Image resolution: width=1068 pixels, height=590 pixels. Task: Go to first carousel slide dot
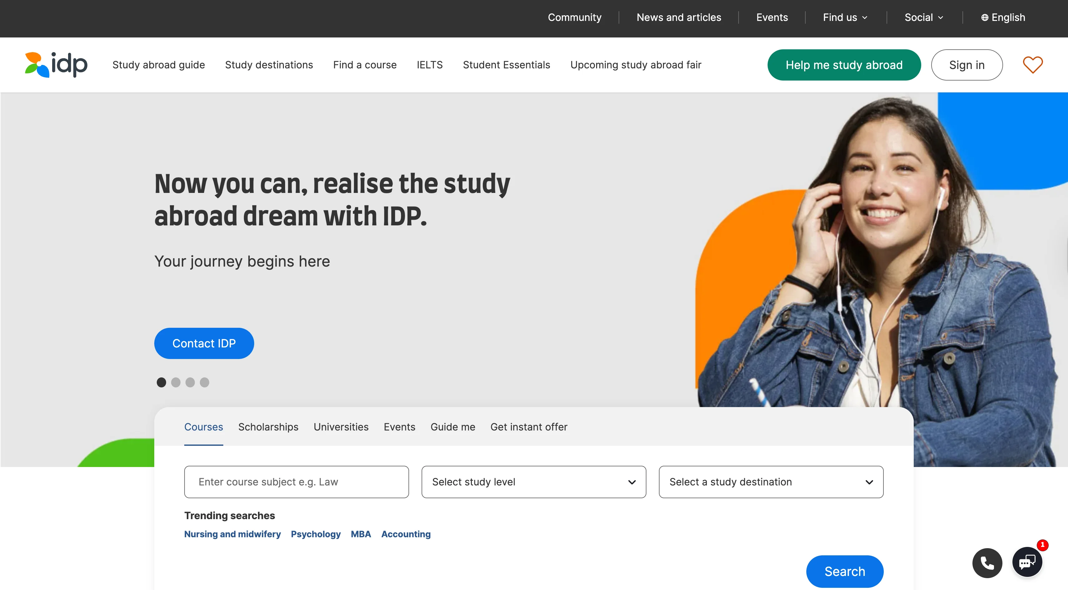tap(161, 382)
